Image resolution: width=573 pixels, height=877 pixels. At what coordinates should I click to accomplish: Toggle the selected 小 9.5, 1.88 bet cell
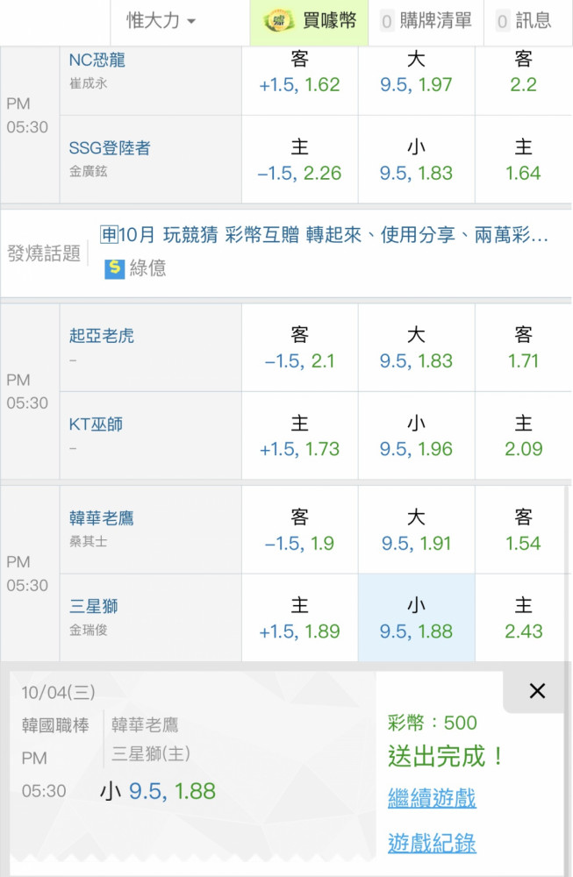click(x=416, y=618)
